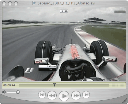This screenshot has height=104, width=128.
Task: Click the 1:21:26 session timer overlay
Action: point(64,11)
